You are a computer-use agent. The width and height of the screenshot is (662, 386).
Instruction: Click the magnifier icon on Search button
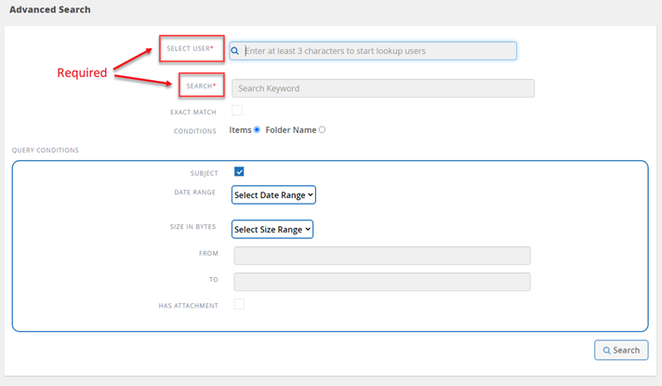[x=607, y=351]
